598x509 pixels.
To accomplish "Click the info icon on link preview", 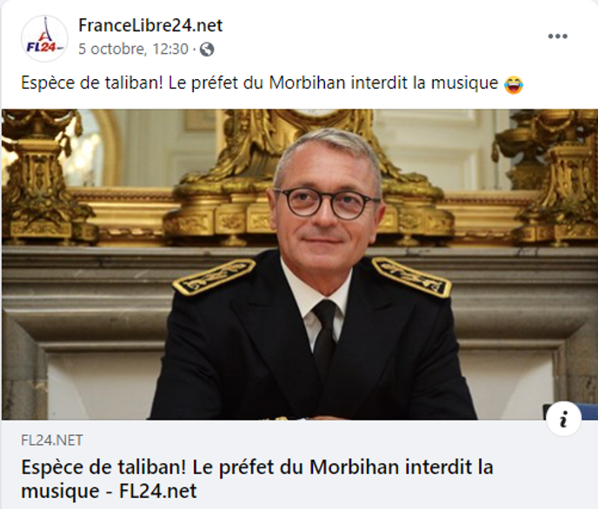I will (x=563, y=419).
